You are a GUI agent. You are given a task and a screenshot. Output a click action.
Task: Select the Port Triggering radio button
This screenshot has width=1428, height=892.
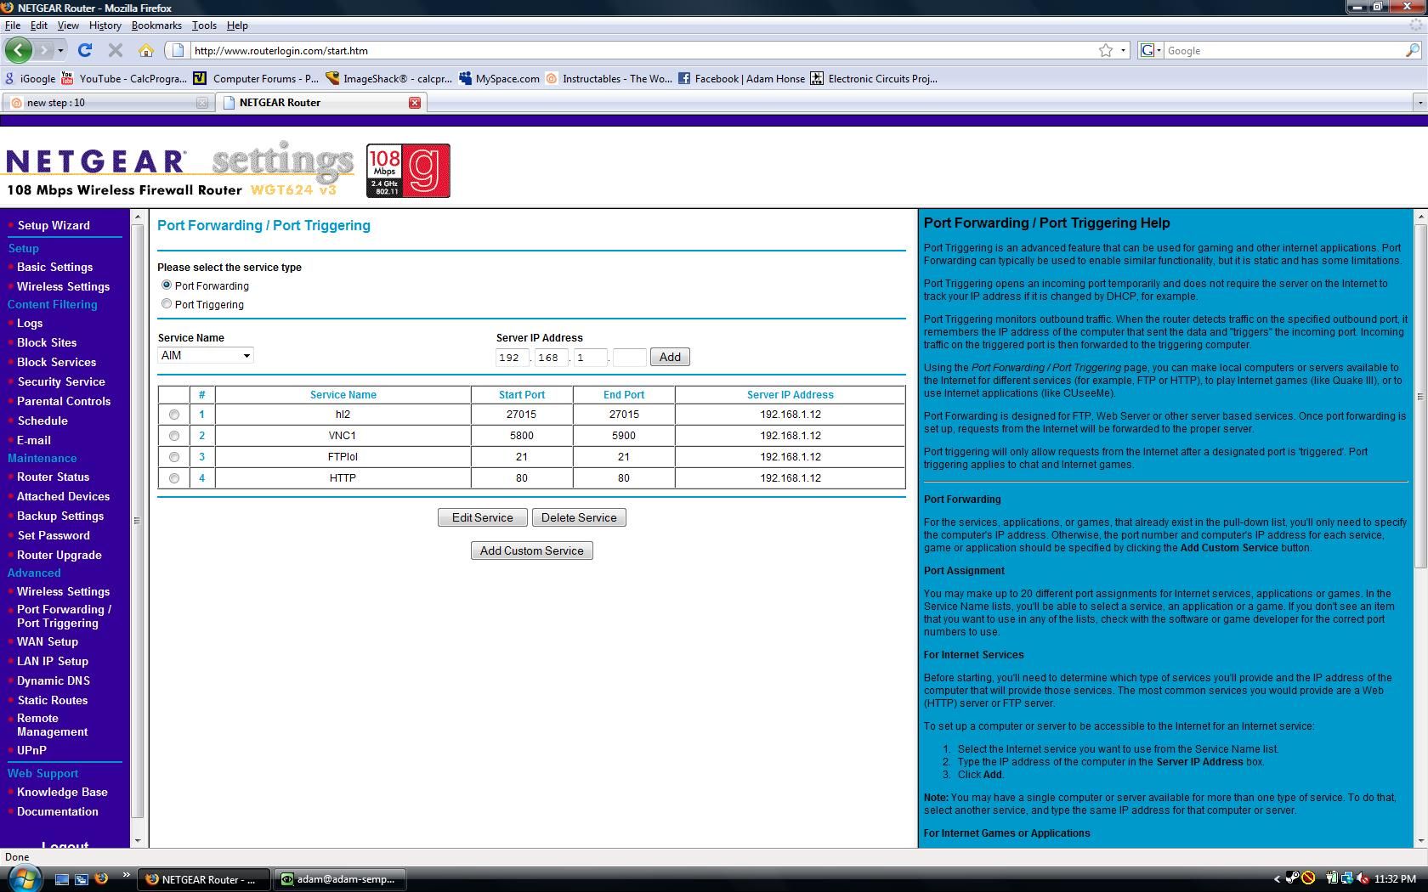[167, 303]
